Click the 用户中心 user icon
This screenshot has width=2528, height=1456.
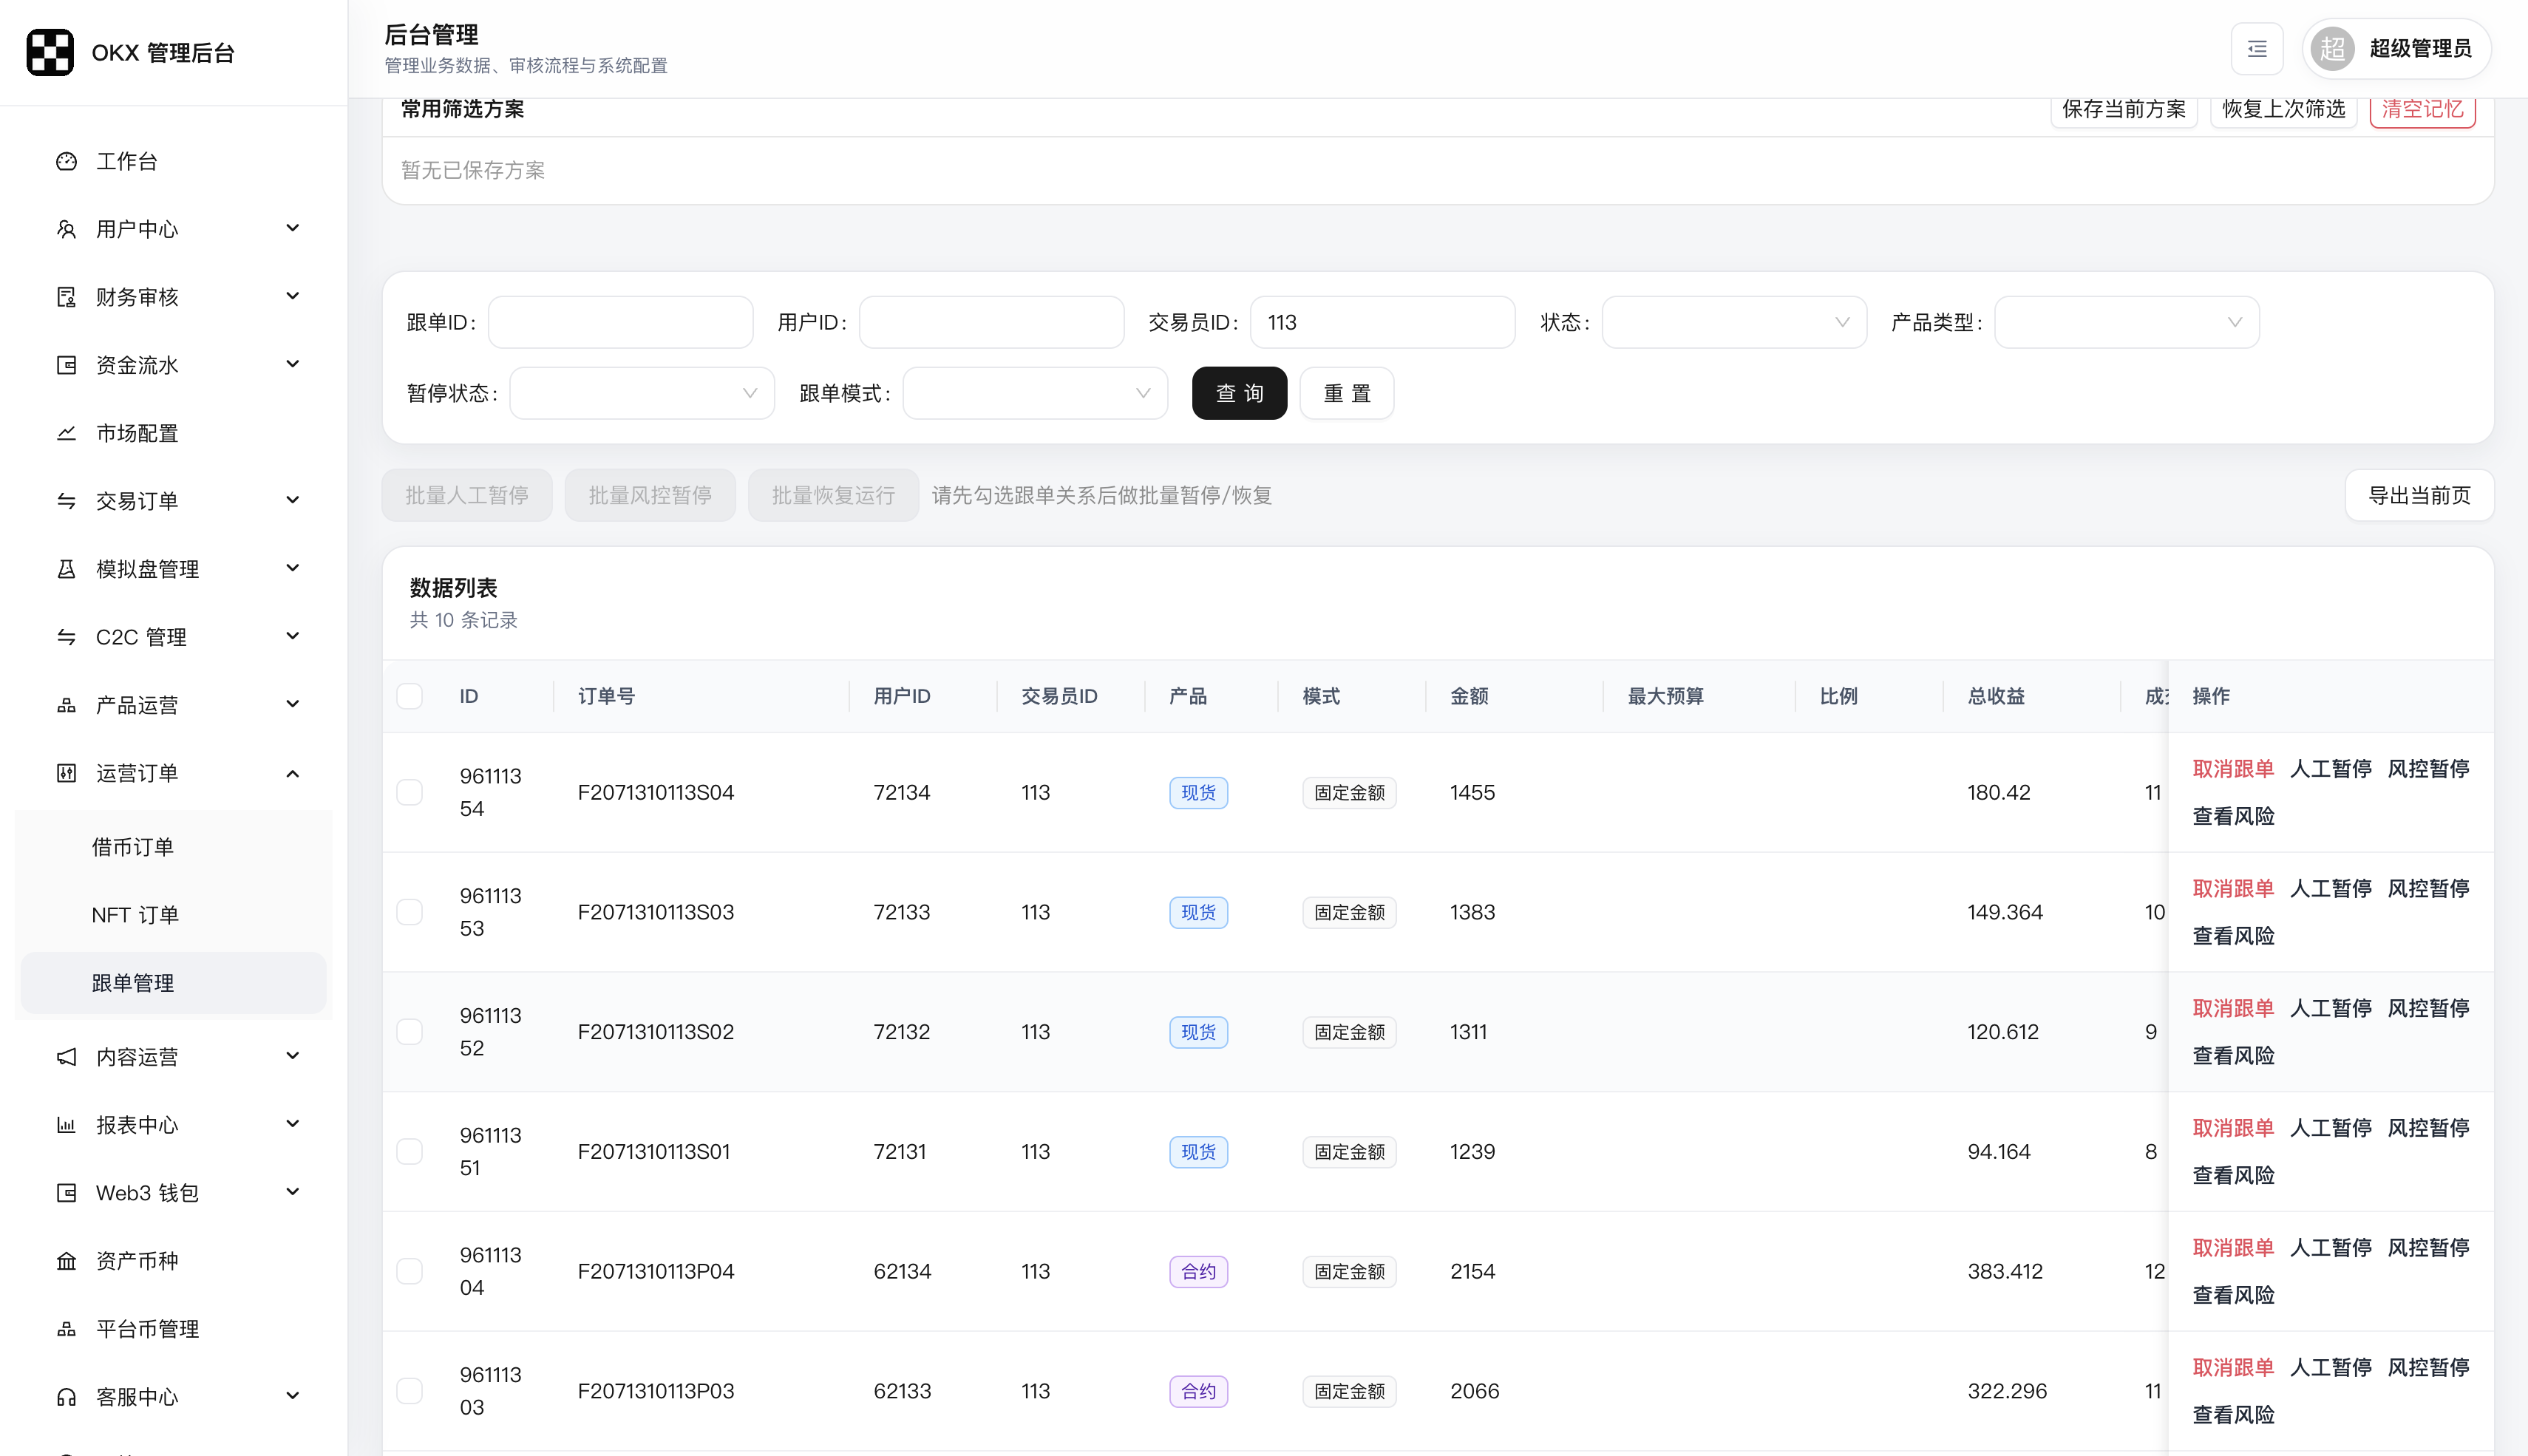click(x=66, y=229)
